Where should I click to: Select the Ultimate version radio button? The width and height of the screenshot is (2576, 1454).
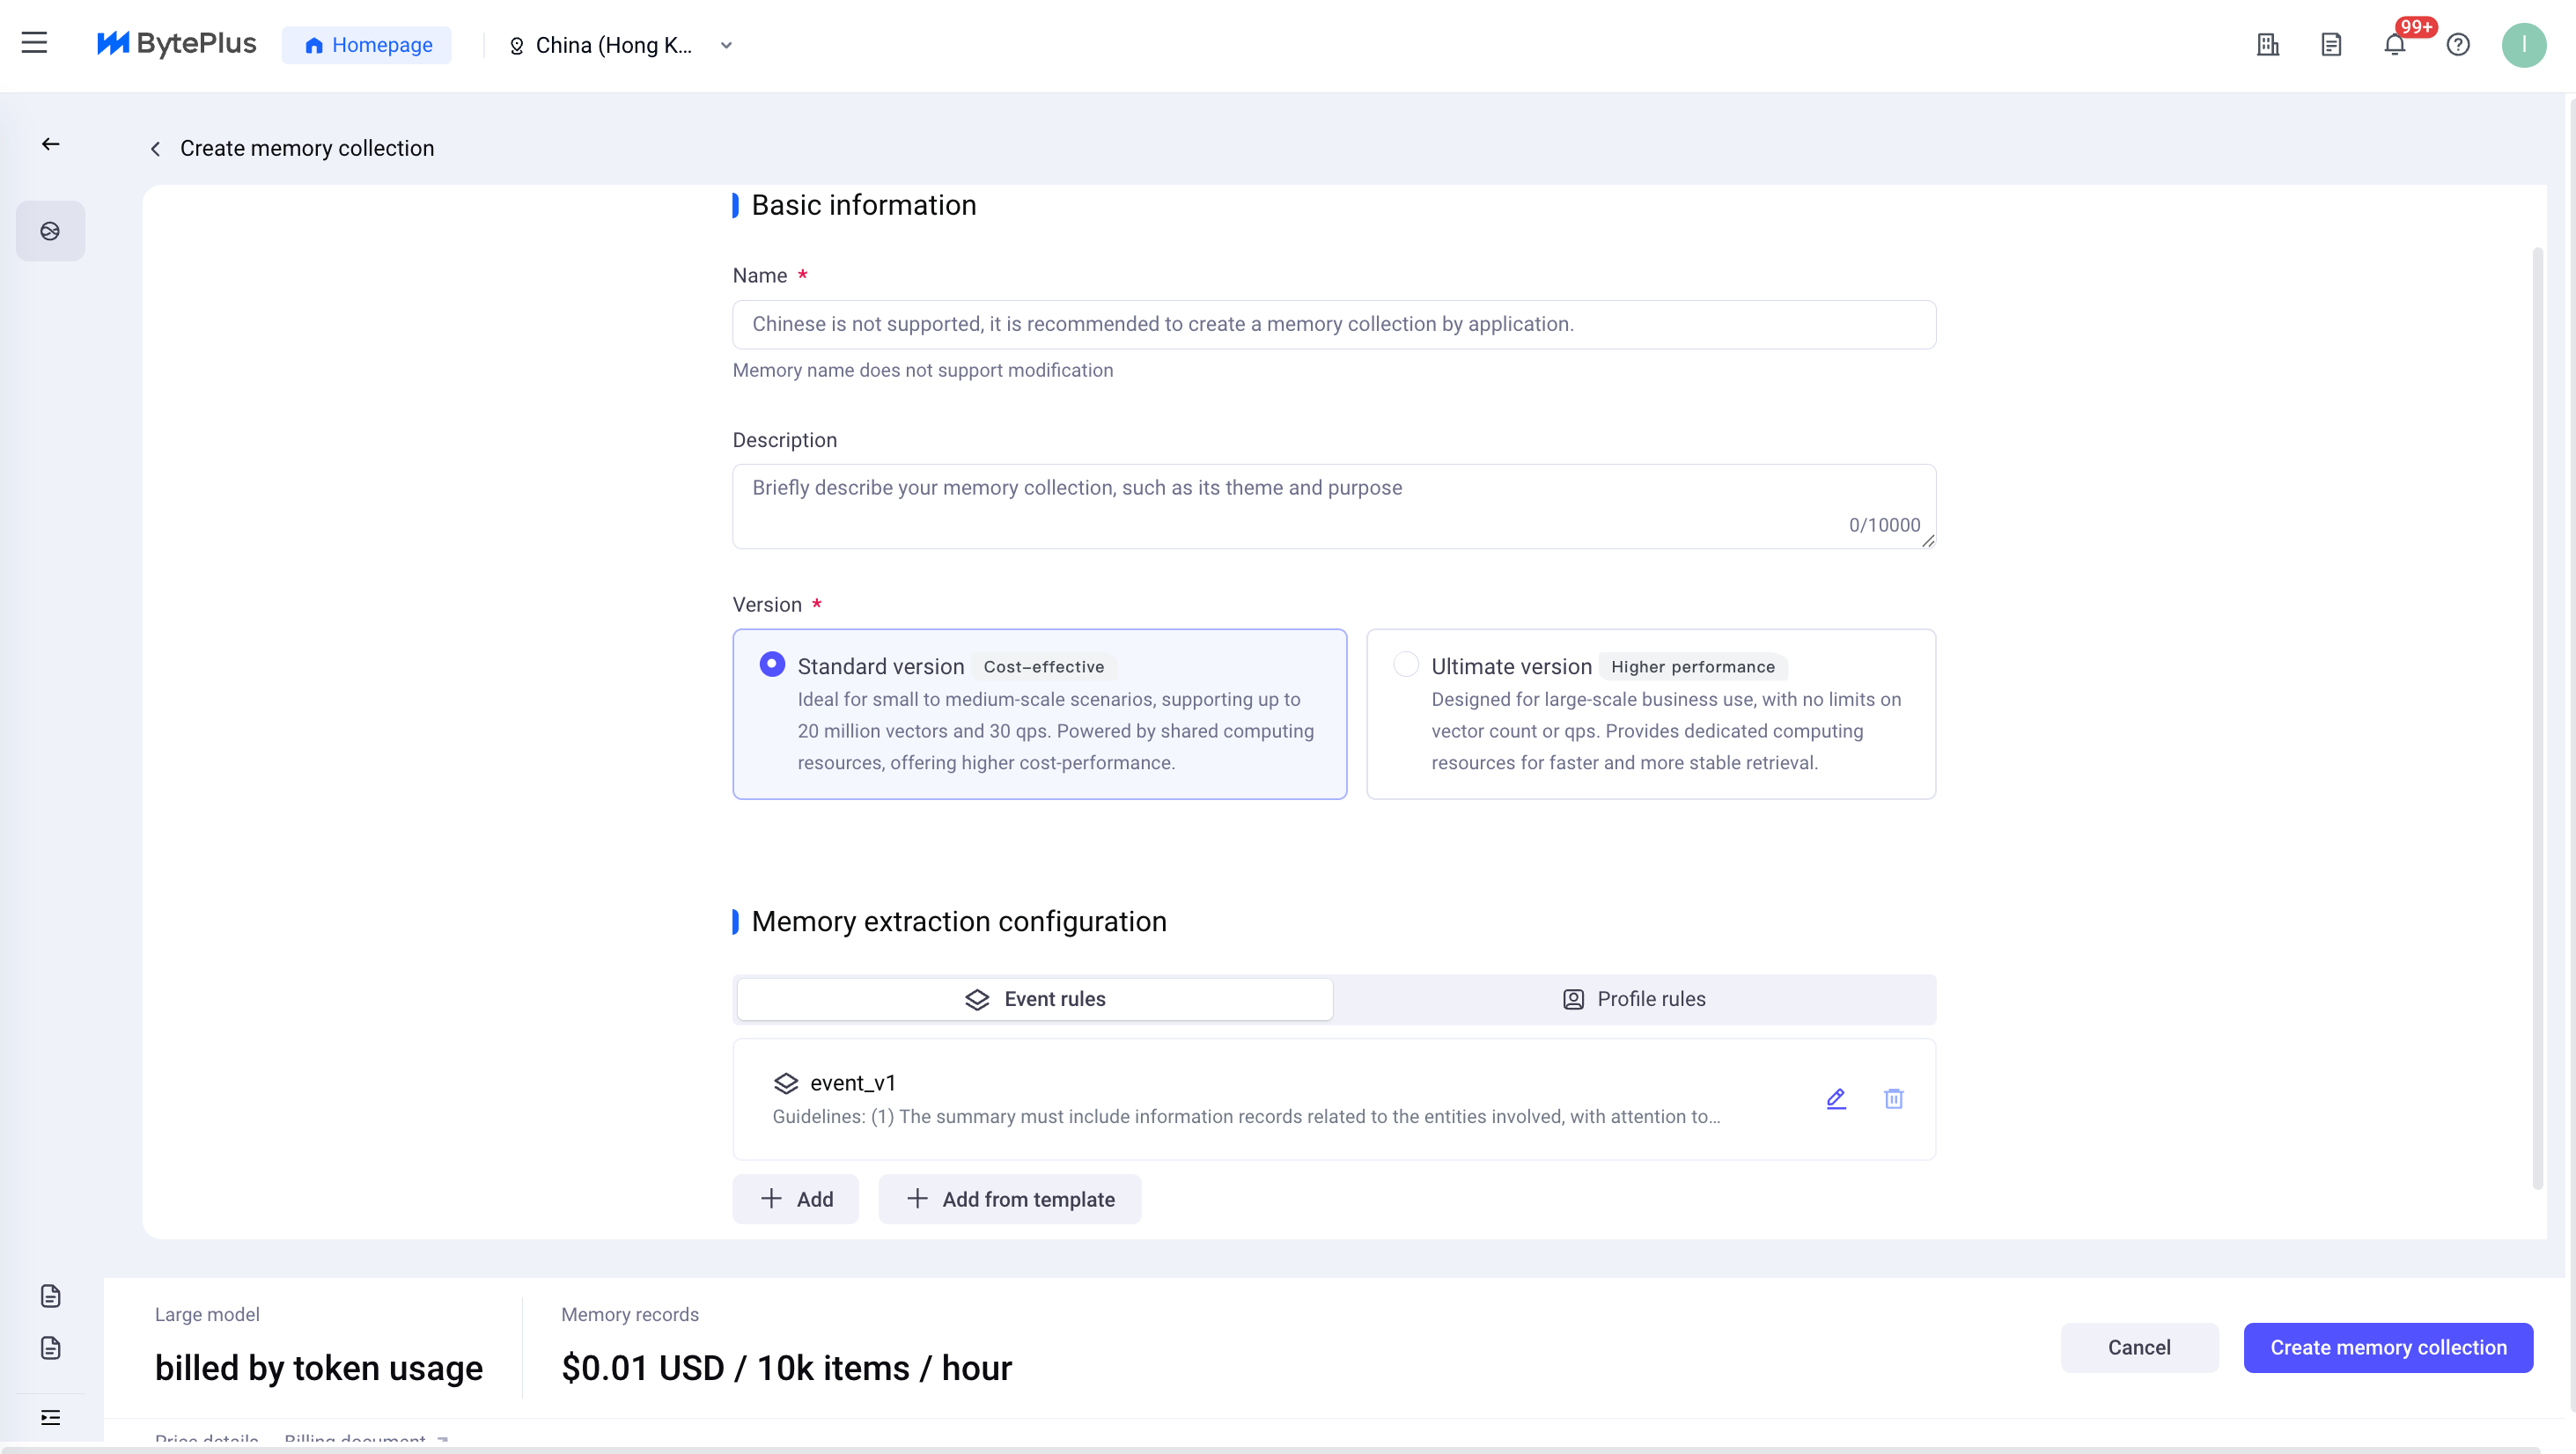(x=1405, y=665)
